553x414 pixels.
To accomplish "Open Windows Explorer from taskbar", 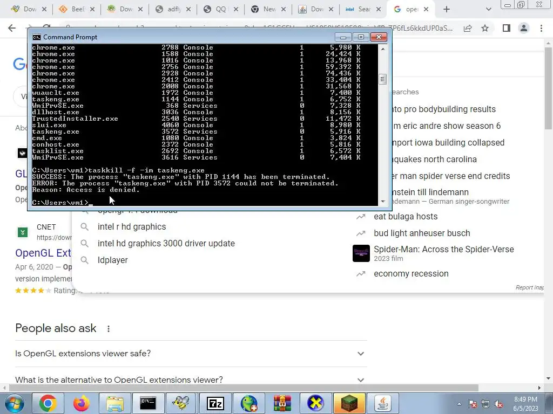I will (114, 403).
